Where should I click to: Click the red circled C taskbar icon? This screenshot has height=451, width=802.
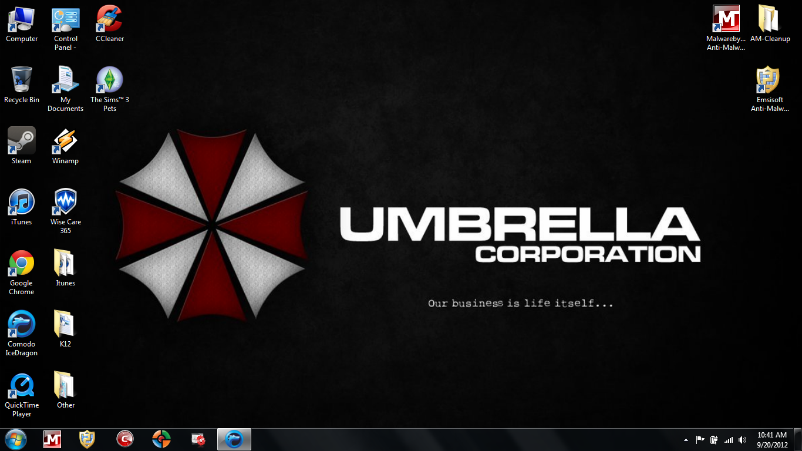124,439
